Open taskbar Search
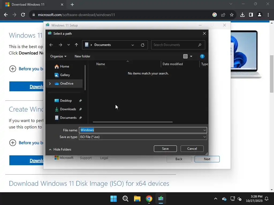Screen dimensions: 274x205 (125, 199)
